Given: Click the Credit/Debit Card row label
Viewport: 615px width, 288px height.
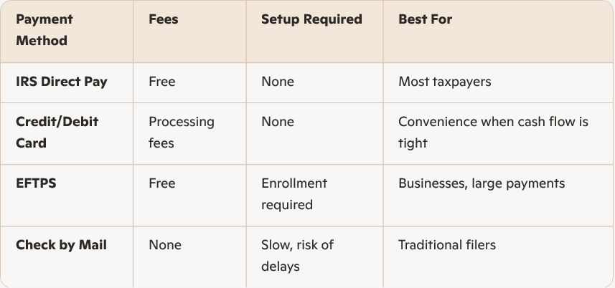Looking at the screenshot, I should point(57,133).
